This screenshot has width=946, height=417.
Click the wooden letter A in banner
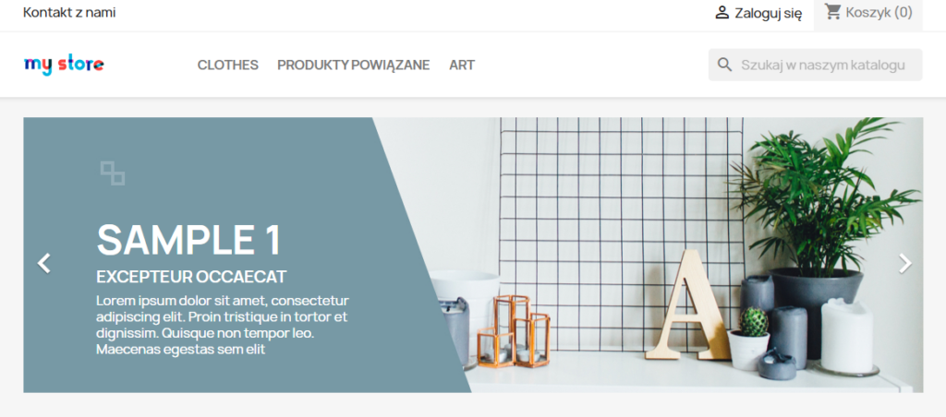(688, 305)
